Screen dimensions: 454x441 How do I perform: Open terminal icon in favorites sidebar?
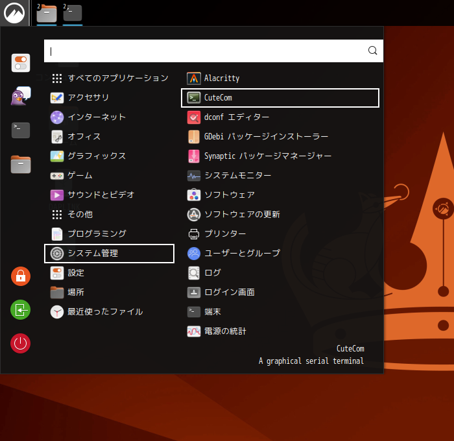(21, 130)
